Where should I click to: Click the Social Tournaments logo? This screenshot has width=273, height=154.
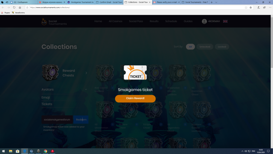click(x=54, y=22)
